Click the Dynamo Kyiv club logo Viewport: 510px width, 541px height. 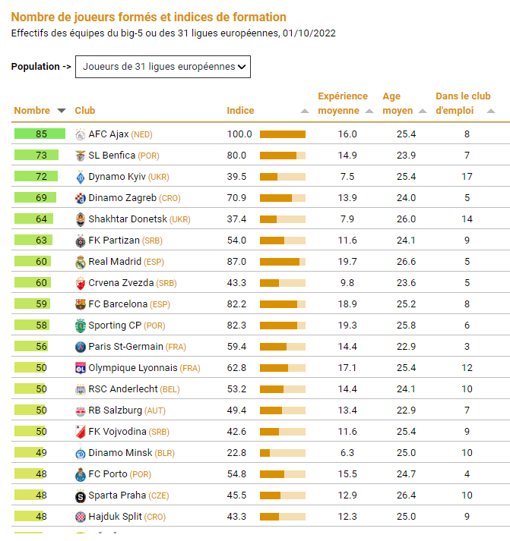[x=81, y=177]
